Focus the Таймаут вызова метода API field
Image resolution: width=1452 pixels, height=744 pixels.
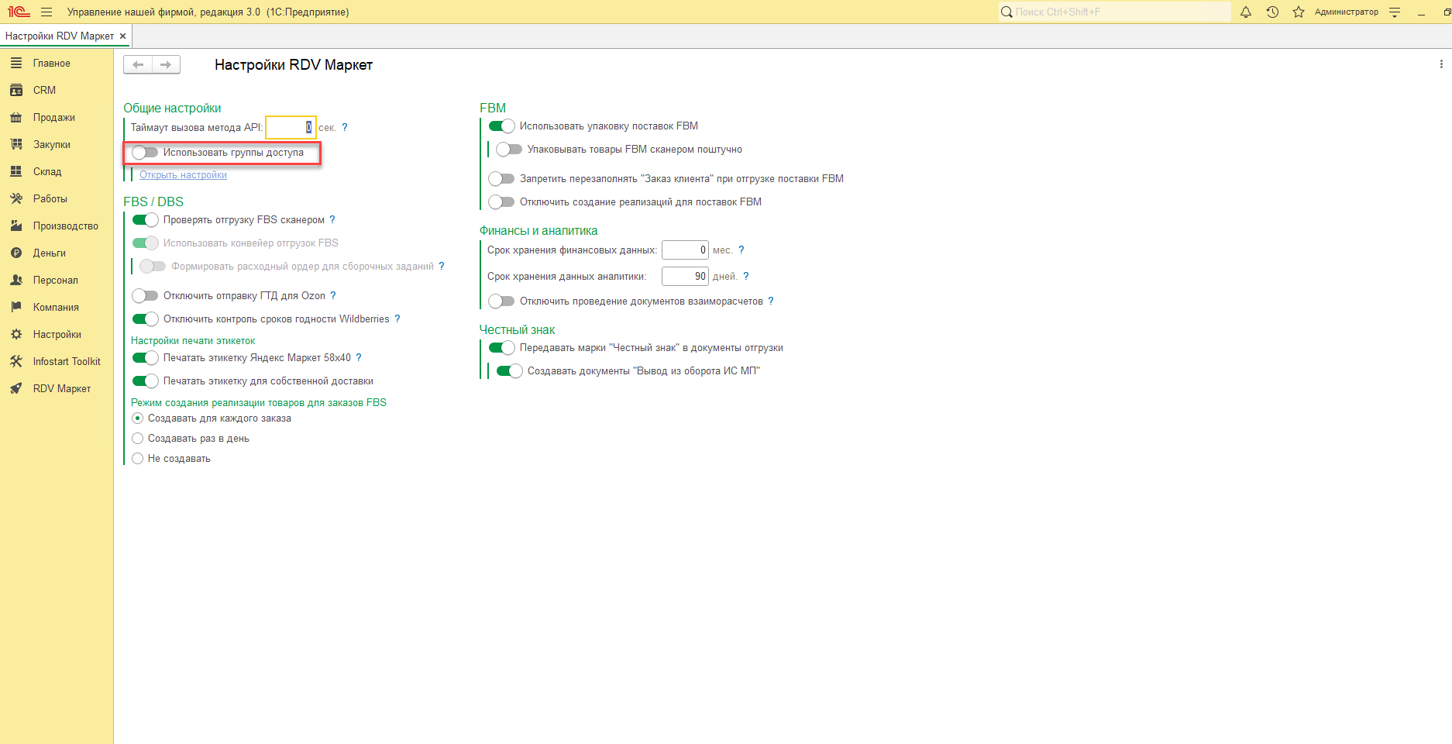tap(291, 127)
